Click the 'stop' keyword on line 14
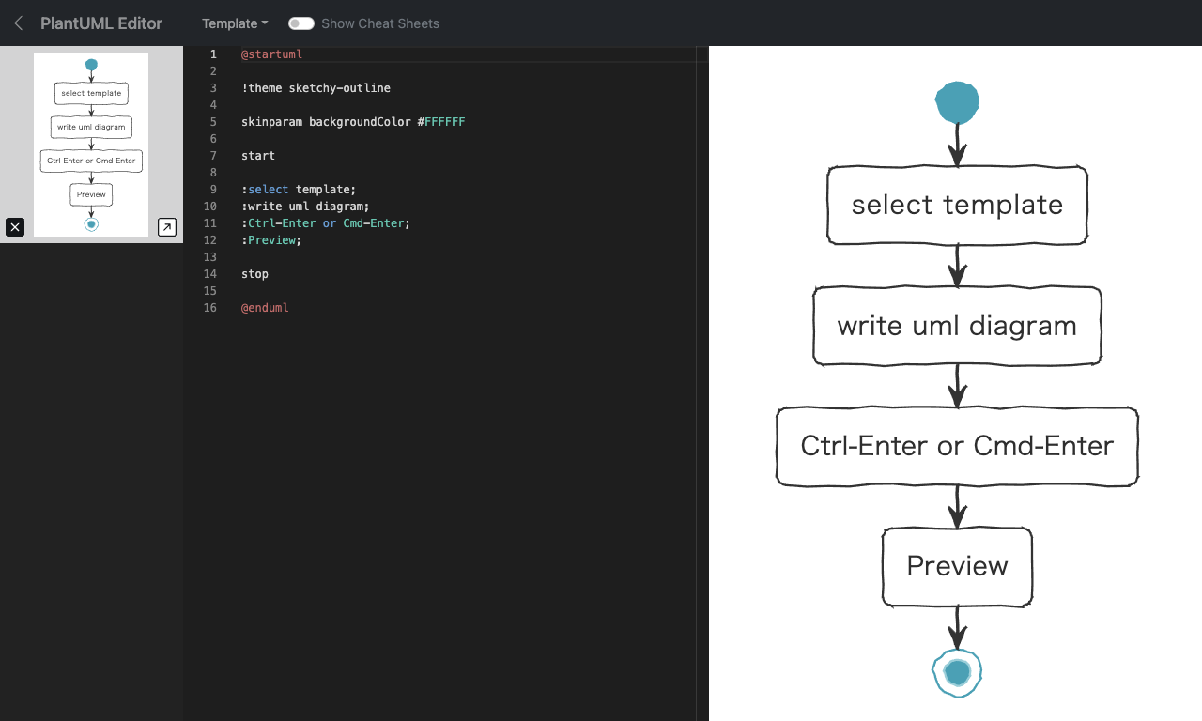The image size is (1202, 721). click(x=254, y=274)
